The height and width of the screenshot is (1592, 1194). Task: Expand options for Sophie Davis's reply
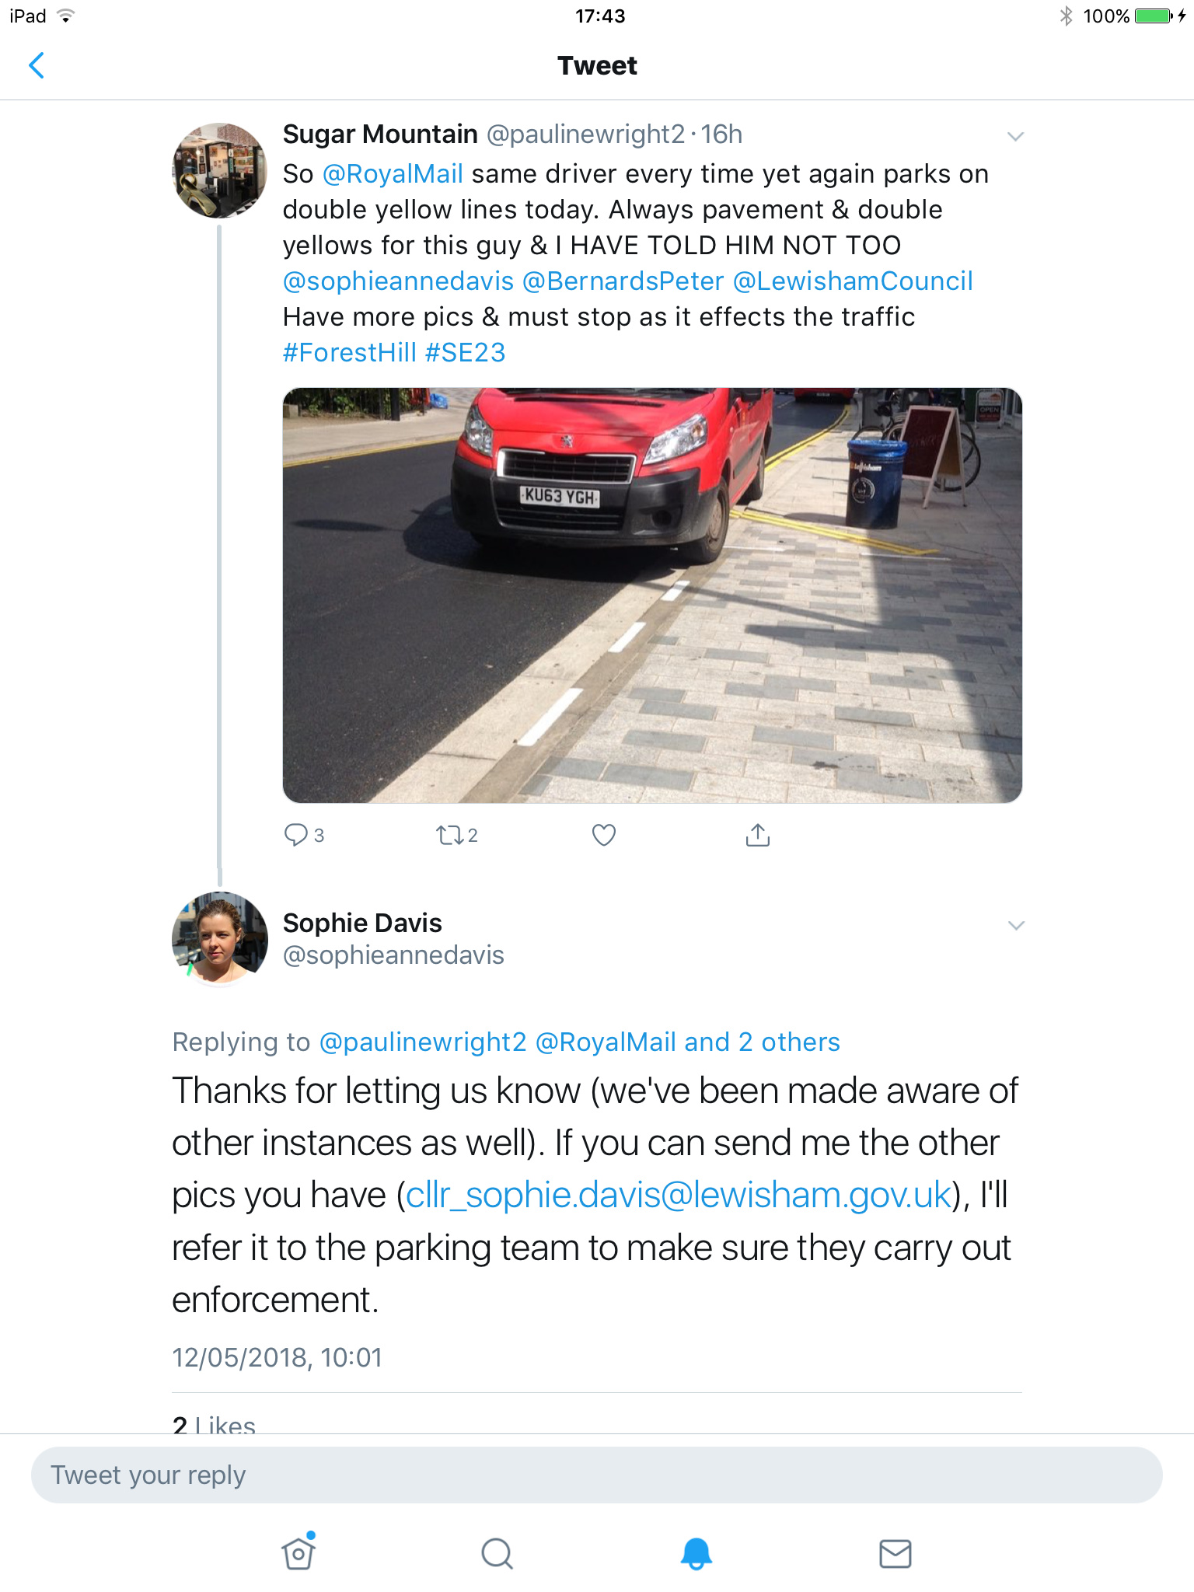pyautogui.click(x=1015, y=925)
